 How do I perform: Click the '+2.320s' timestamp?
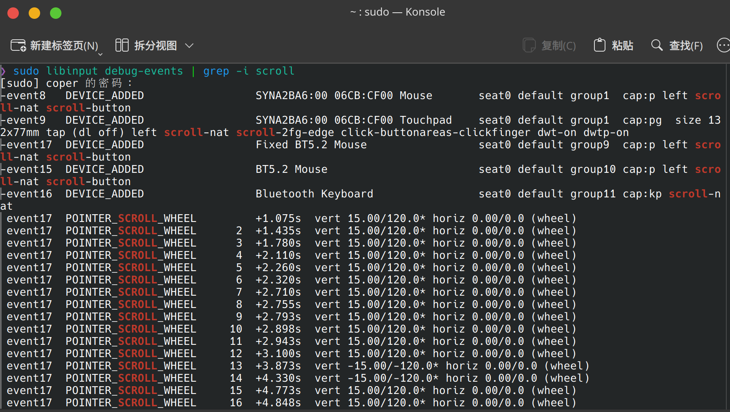[x=279, y=280]
